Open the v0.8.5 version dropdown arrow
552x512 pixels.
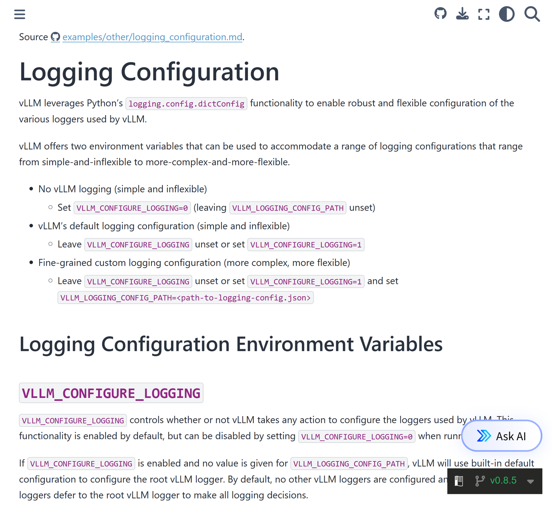[x=530, y=481]
